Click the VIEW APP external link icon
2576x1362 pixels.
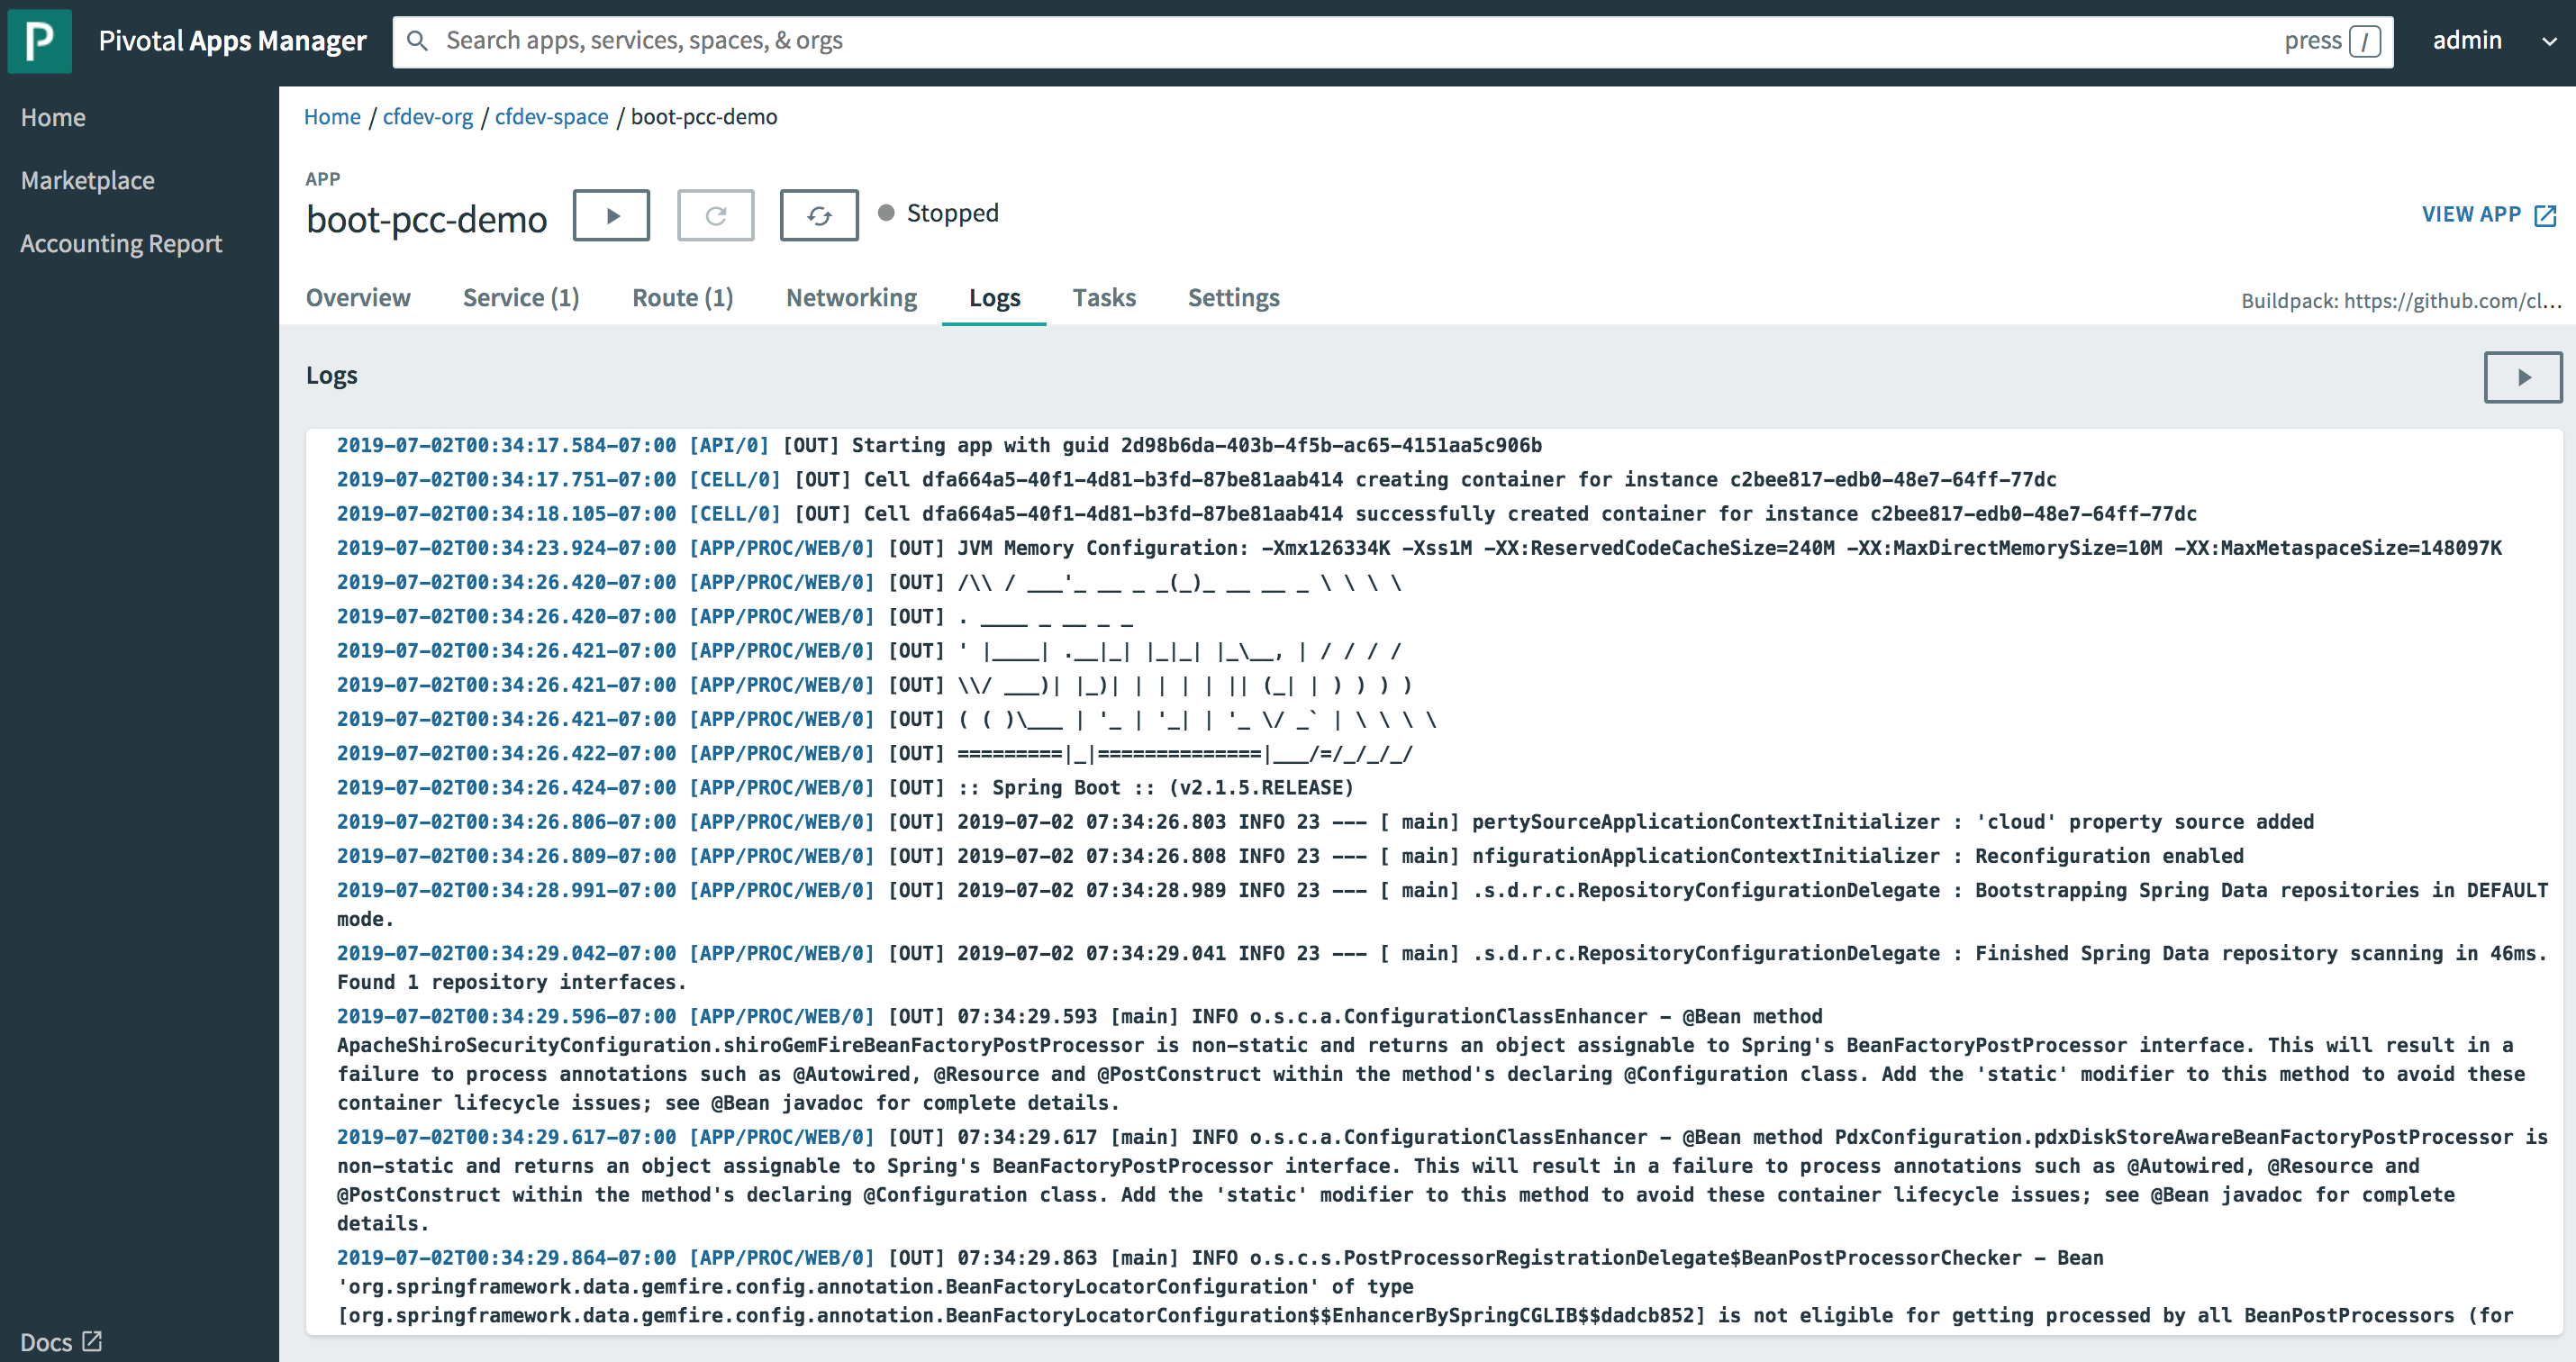2547,213
